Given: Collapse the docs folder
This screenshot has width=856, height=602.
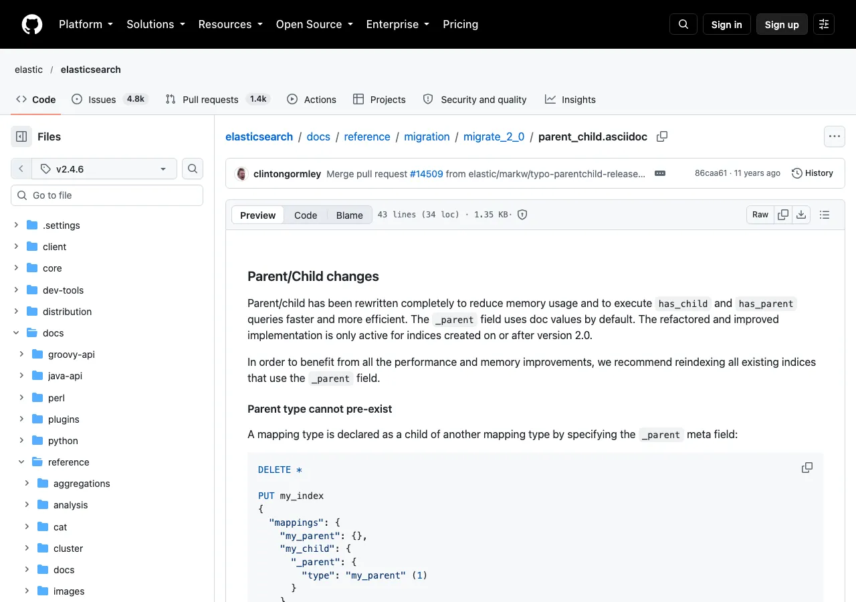Looking at the screenshot, I should coord(16,332).
